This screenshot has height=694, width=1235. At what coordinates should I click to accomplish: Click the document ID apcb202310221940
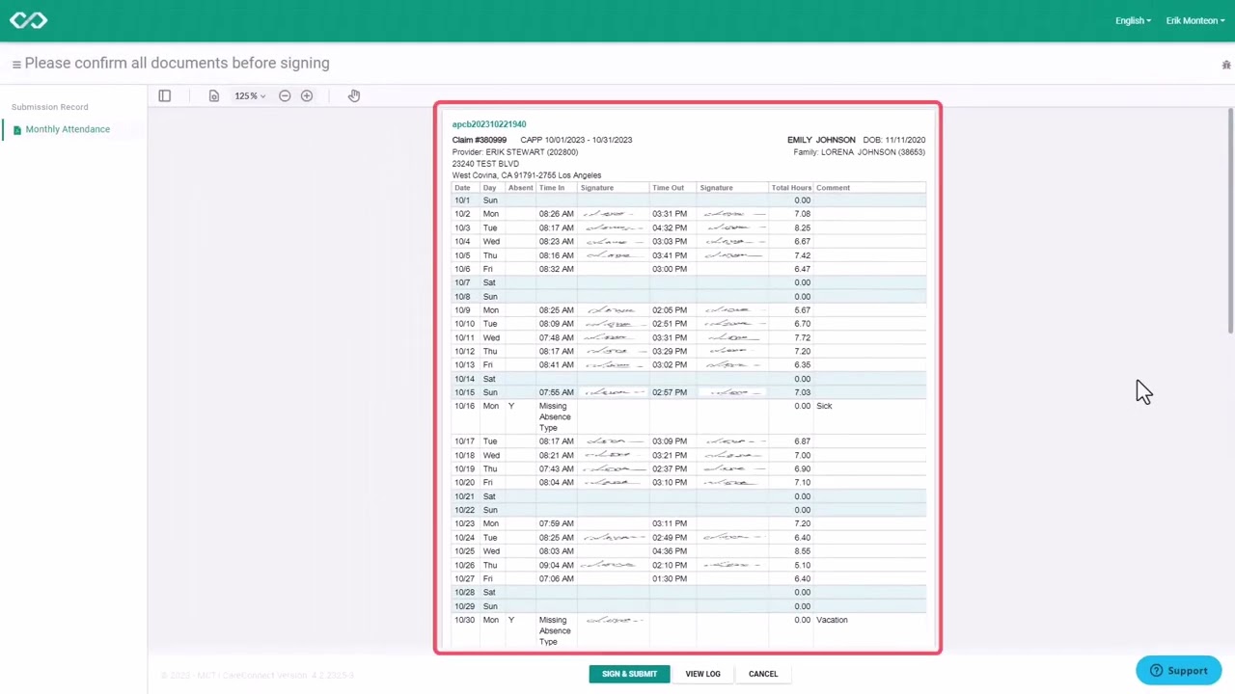(489, 124)
